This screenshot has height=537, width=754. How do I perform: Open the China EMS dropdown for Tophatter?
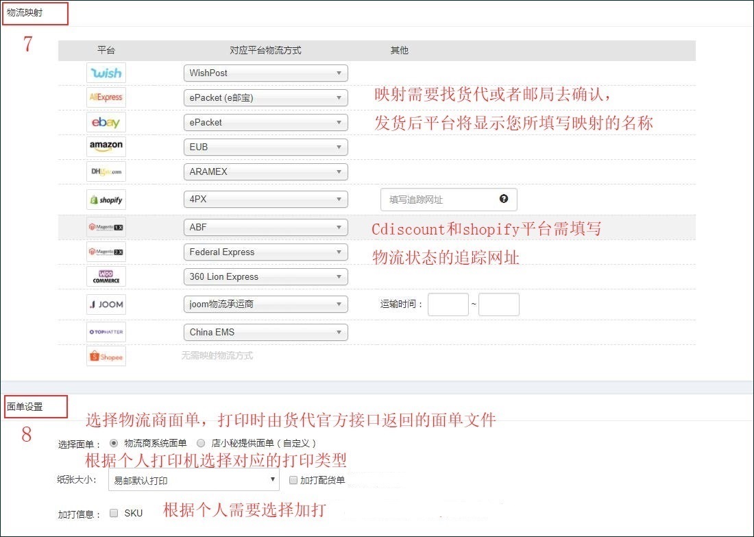(x=265, y=332)
